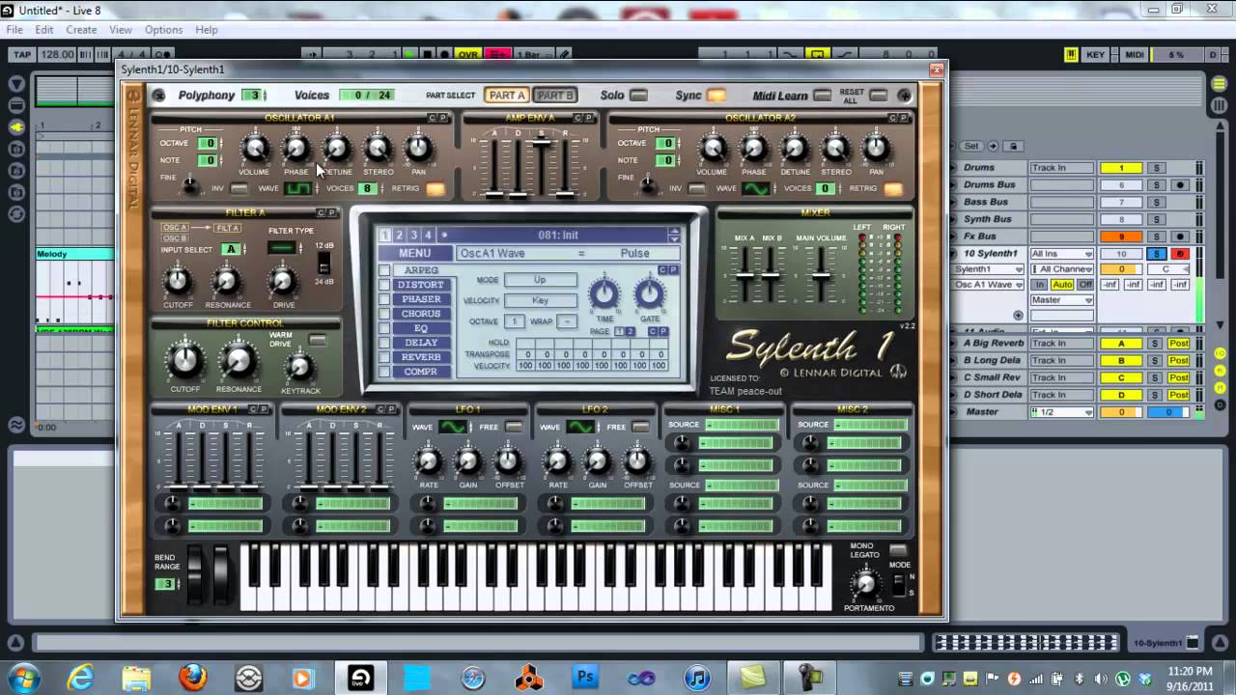Click Post button on A Big Reverb
The image size is (1236, 695).
1179,344
